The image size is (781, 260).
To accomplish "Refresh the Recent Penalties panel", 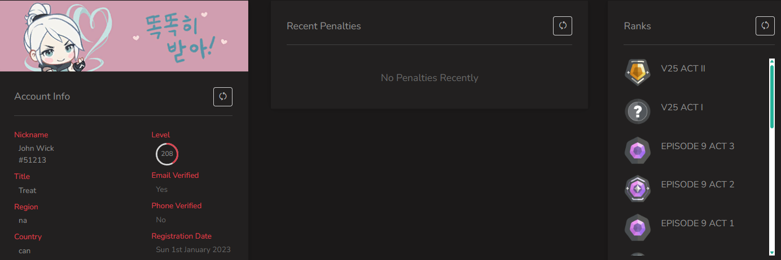I will click(563, 26).
